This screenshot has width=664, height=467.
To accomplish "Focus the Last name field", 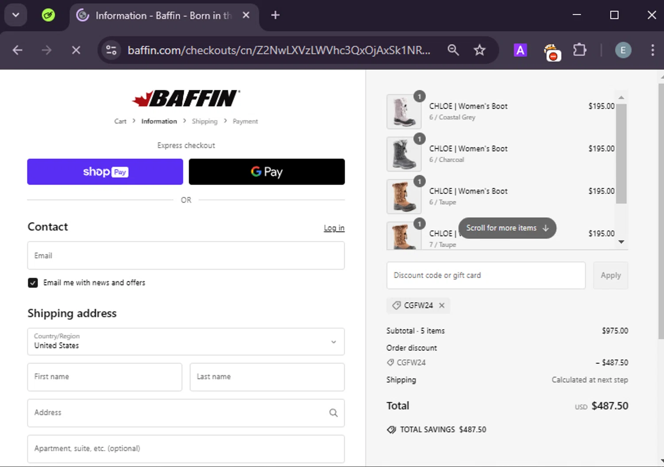I will pos(267,377).
